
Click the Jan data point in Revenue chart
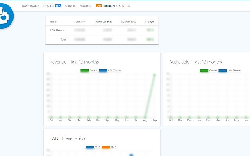point(79,117)
